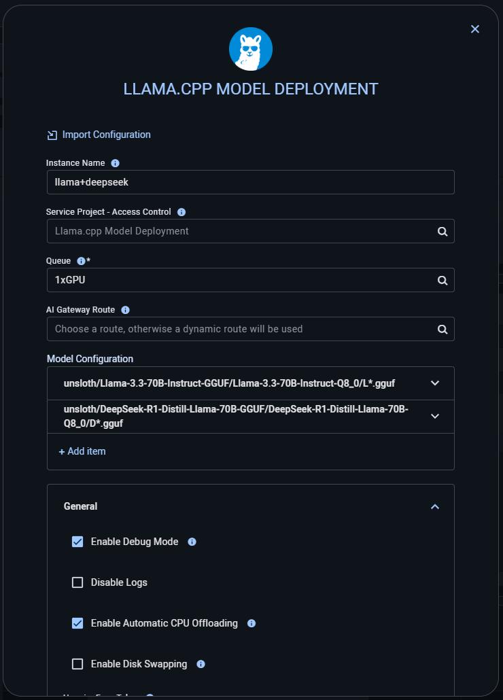Viewport: 503px width, 700px height.
Task: Click the AI Gateway Route search icon
Action: click(x=443, y=329)
